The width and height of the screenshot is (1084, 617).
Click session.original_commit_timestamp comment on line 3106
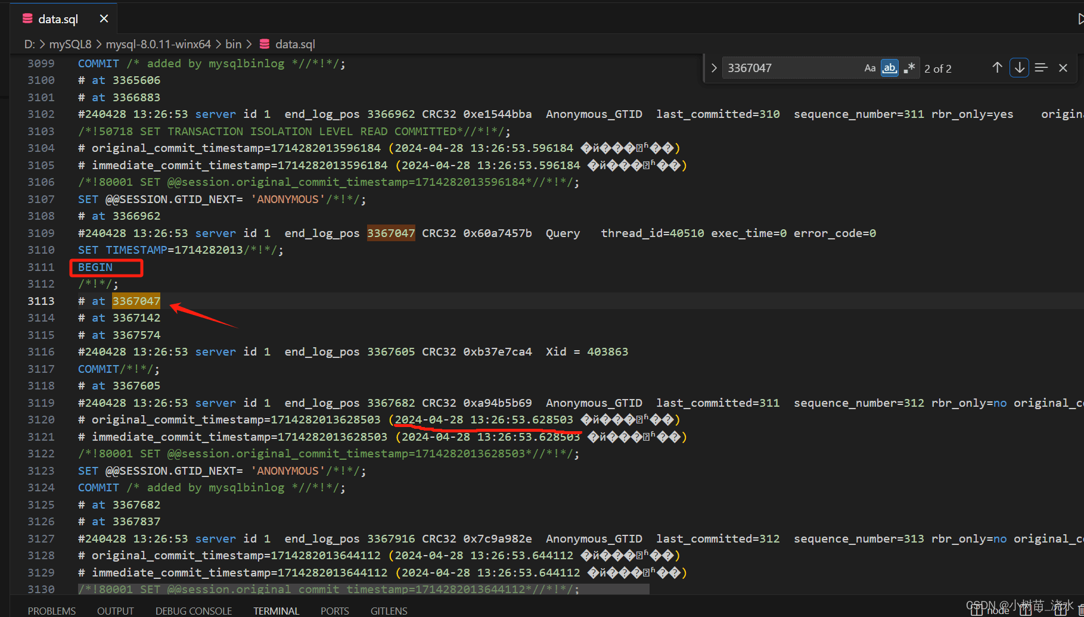328,182
